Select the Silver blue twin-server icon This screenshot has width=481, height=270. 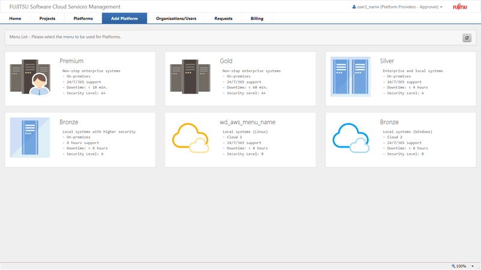(351, 77)
